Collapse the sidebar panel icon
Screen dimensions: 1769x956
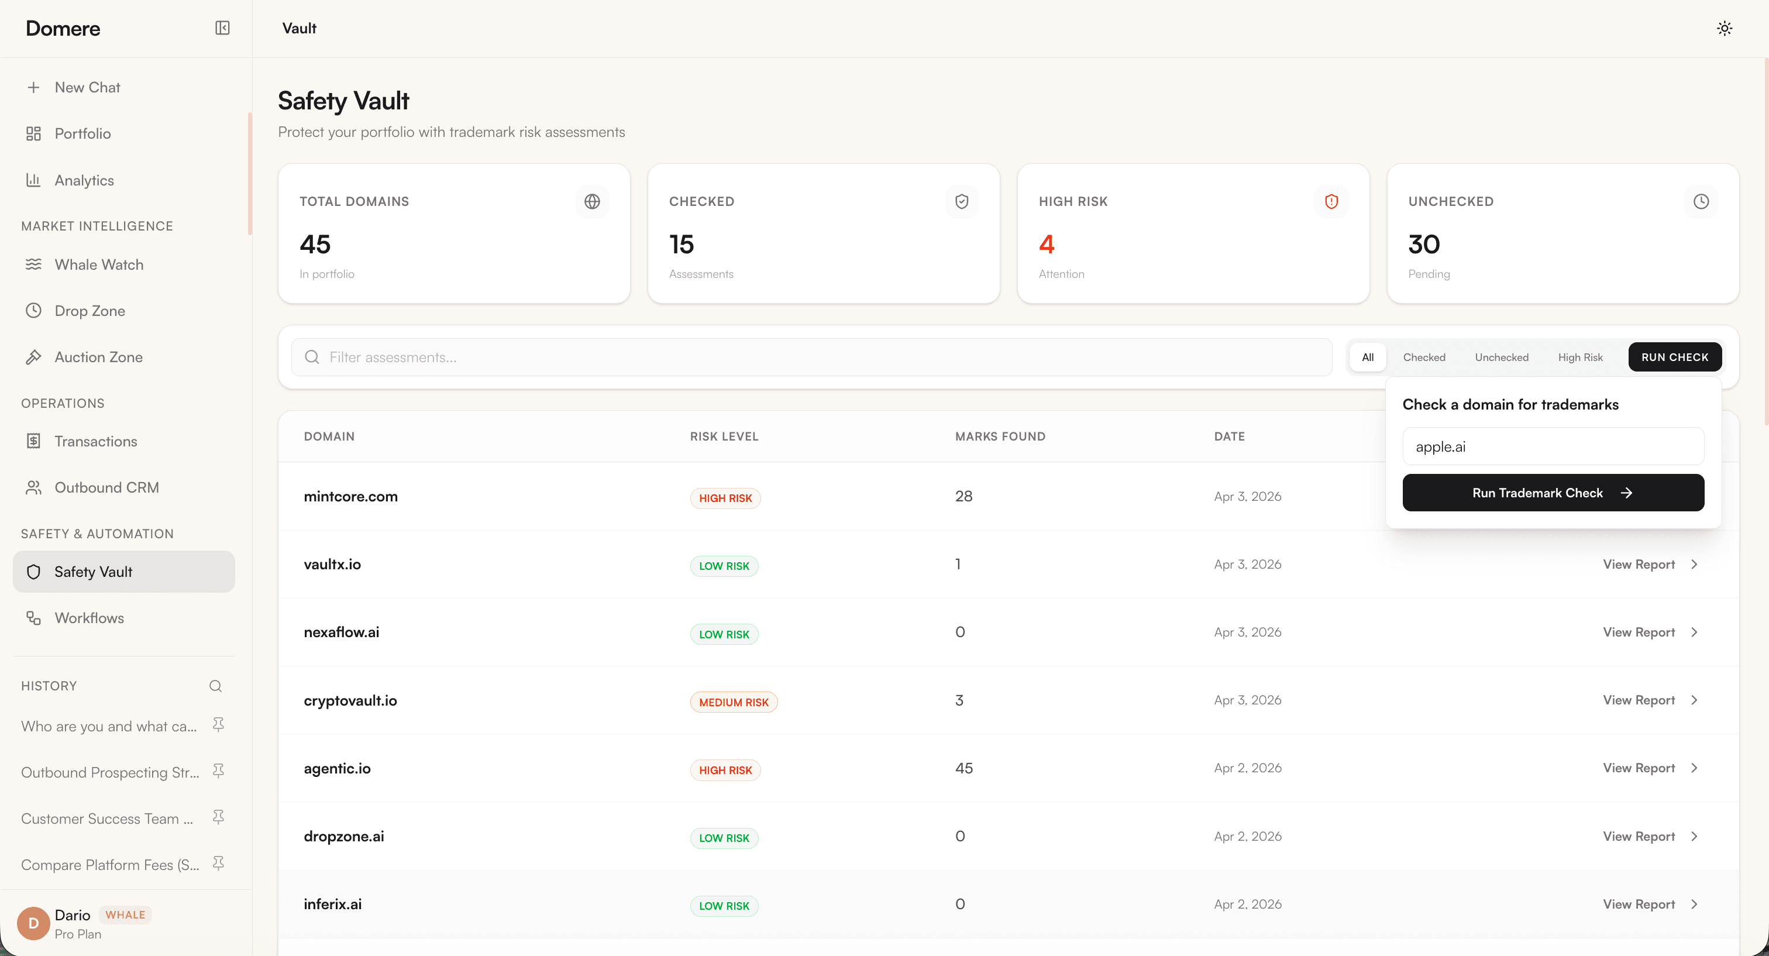click(x=222, y=28)
